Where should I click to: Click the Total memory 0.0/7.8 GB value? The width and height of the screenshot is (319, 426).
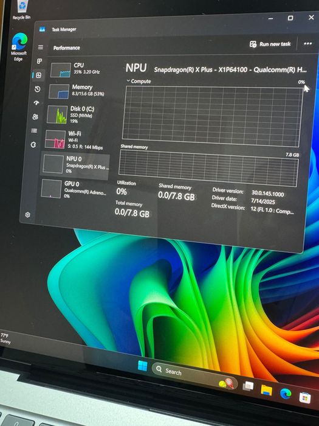tap(132, 212)
